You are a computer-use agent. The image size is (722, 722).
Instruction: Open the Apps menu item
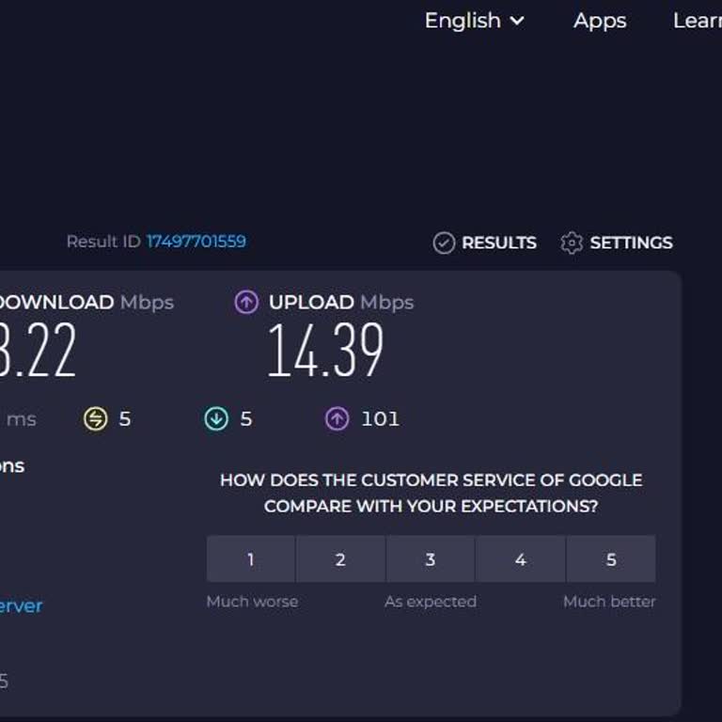click(x=600, y=21)
